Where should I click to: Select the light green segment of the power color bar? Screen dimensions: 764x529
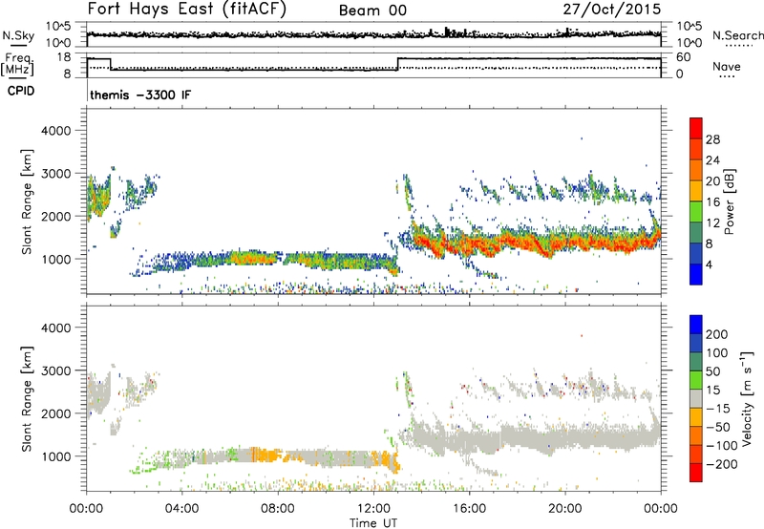pos(696,212)
